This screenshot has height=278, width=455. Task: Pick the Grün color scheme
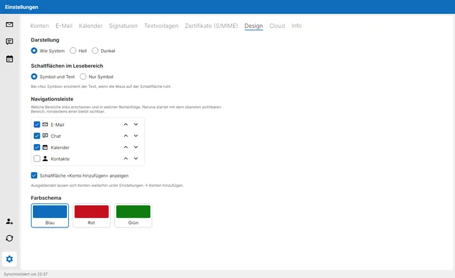(133, 215)
